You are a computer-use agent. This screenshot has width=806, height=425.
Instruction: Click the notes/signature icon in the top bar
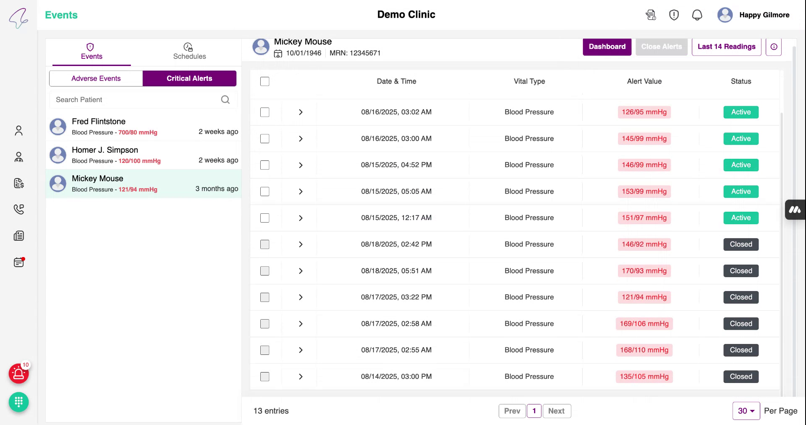pyautogui.click(x=650, y=15)
